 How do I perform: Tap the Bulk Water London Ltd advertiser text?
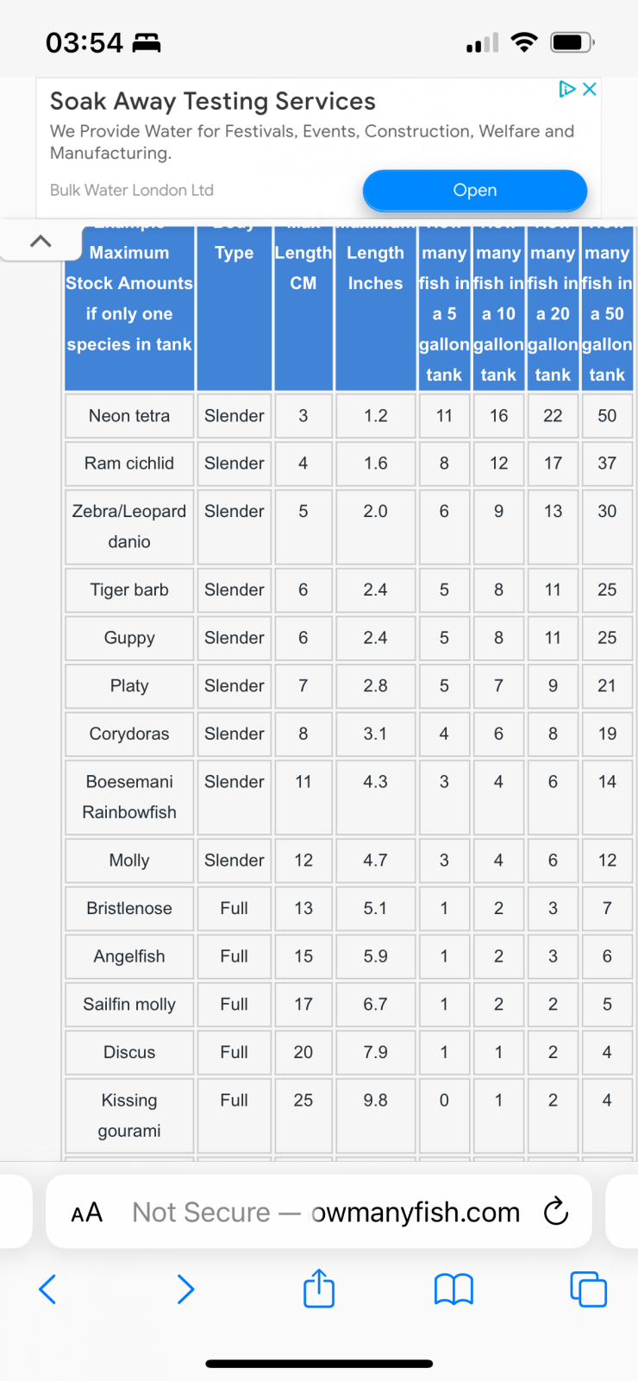pyautogui.click(x=132, y=190)
